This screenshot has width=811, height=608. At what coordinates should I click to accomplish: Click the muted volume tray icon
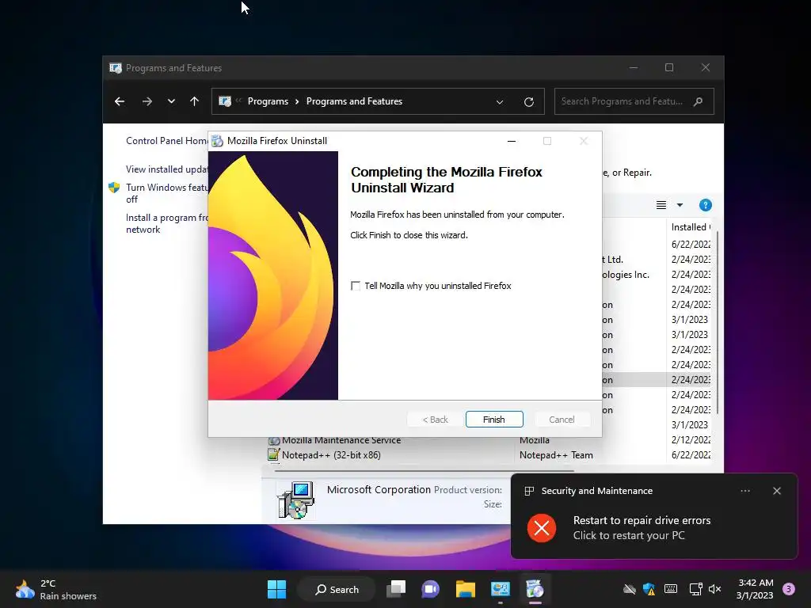point(715,589)
